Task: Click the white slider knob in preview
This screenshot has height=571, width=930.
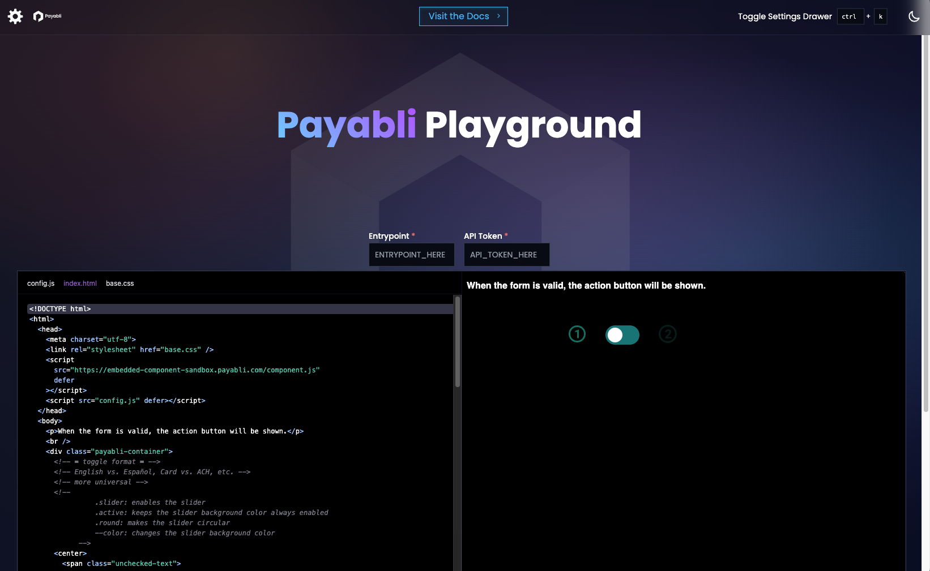Action: [x=615, y=334]
